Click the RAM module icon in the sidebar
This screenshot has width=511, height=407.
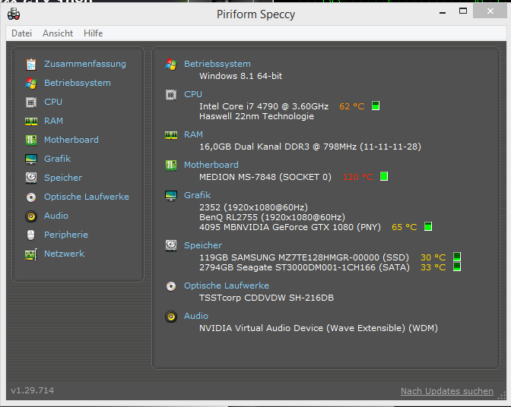pos(31,121)
